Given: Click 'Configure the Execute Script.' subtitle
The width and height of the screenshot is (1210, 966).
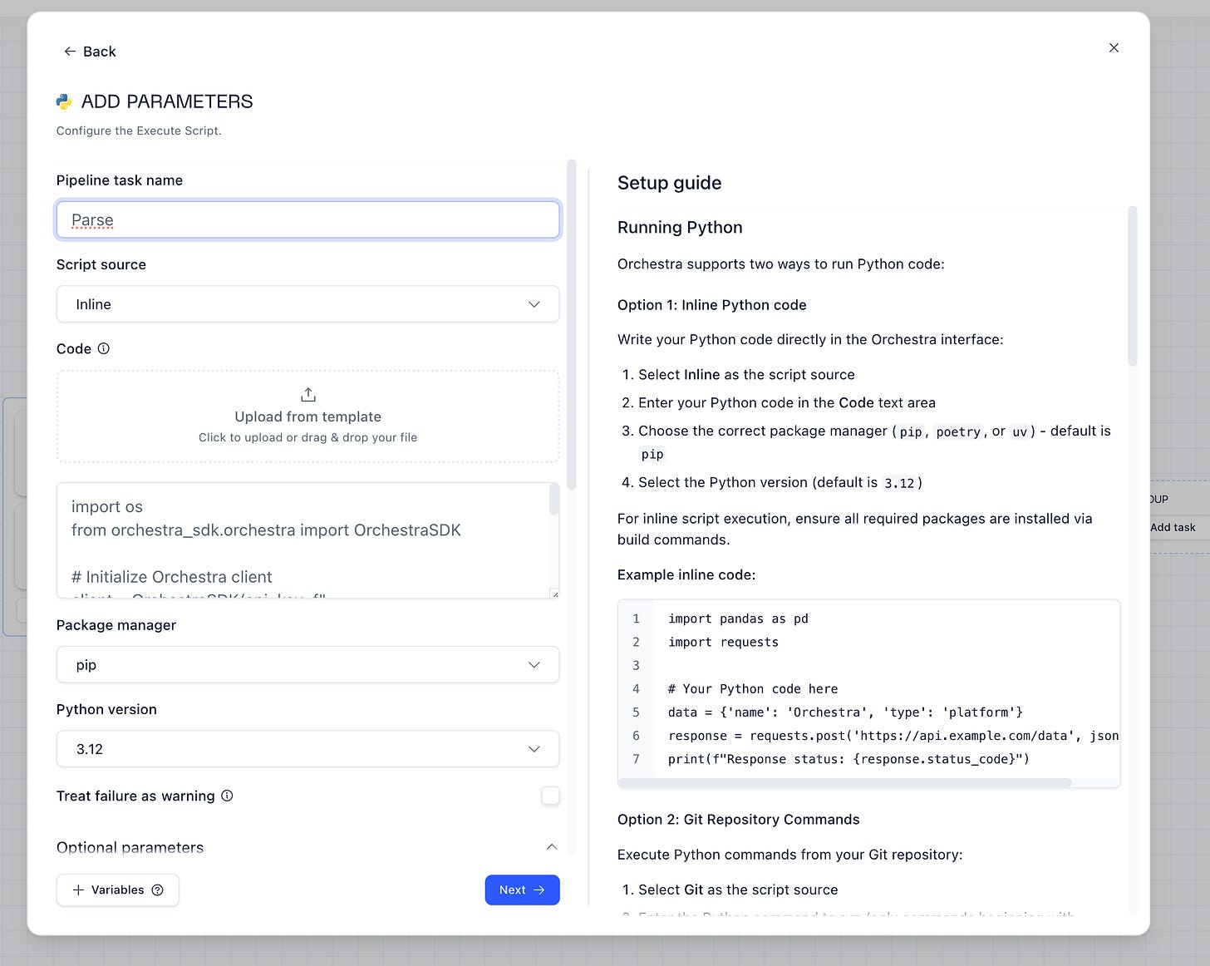Looking at the screenshot, I should coord(139,131).
